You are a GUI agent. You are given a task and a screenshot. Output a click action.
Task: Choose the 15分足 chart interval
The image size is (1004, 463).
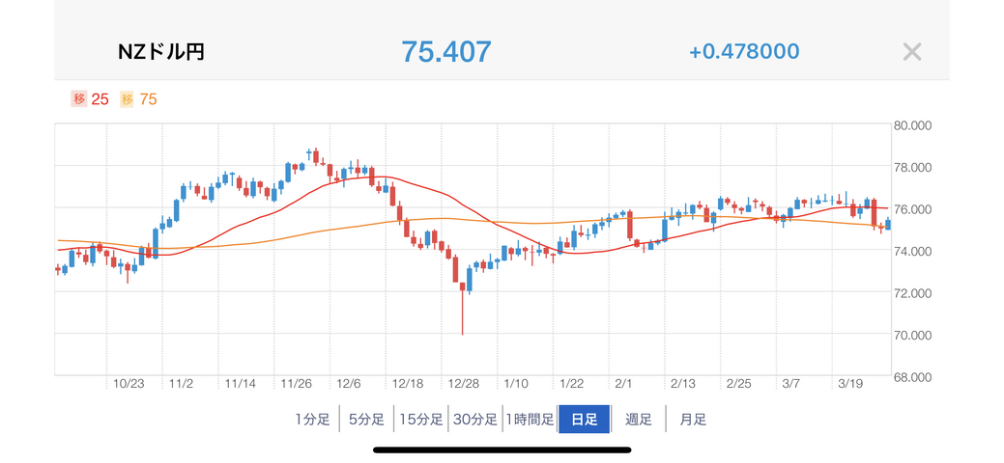421,420
